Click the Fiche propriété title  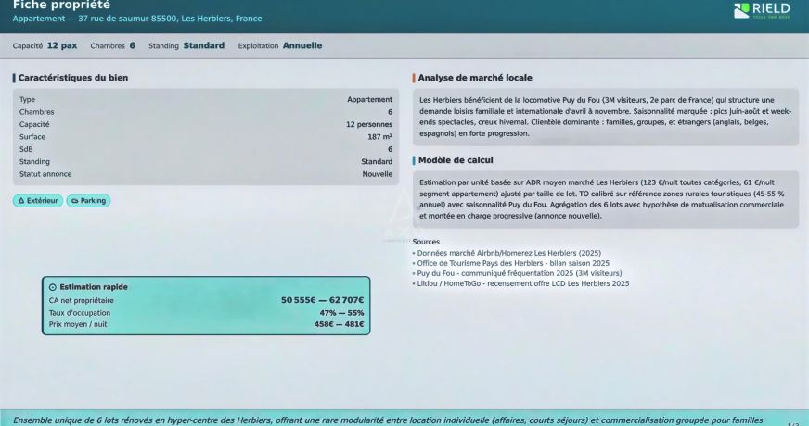click(61, 6)
